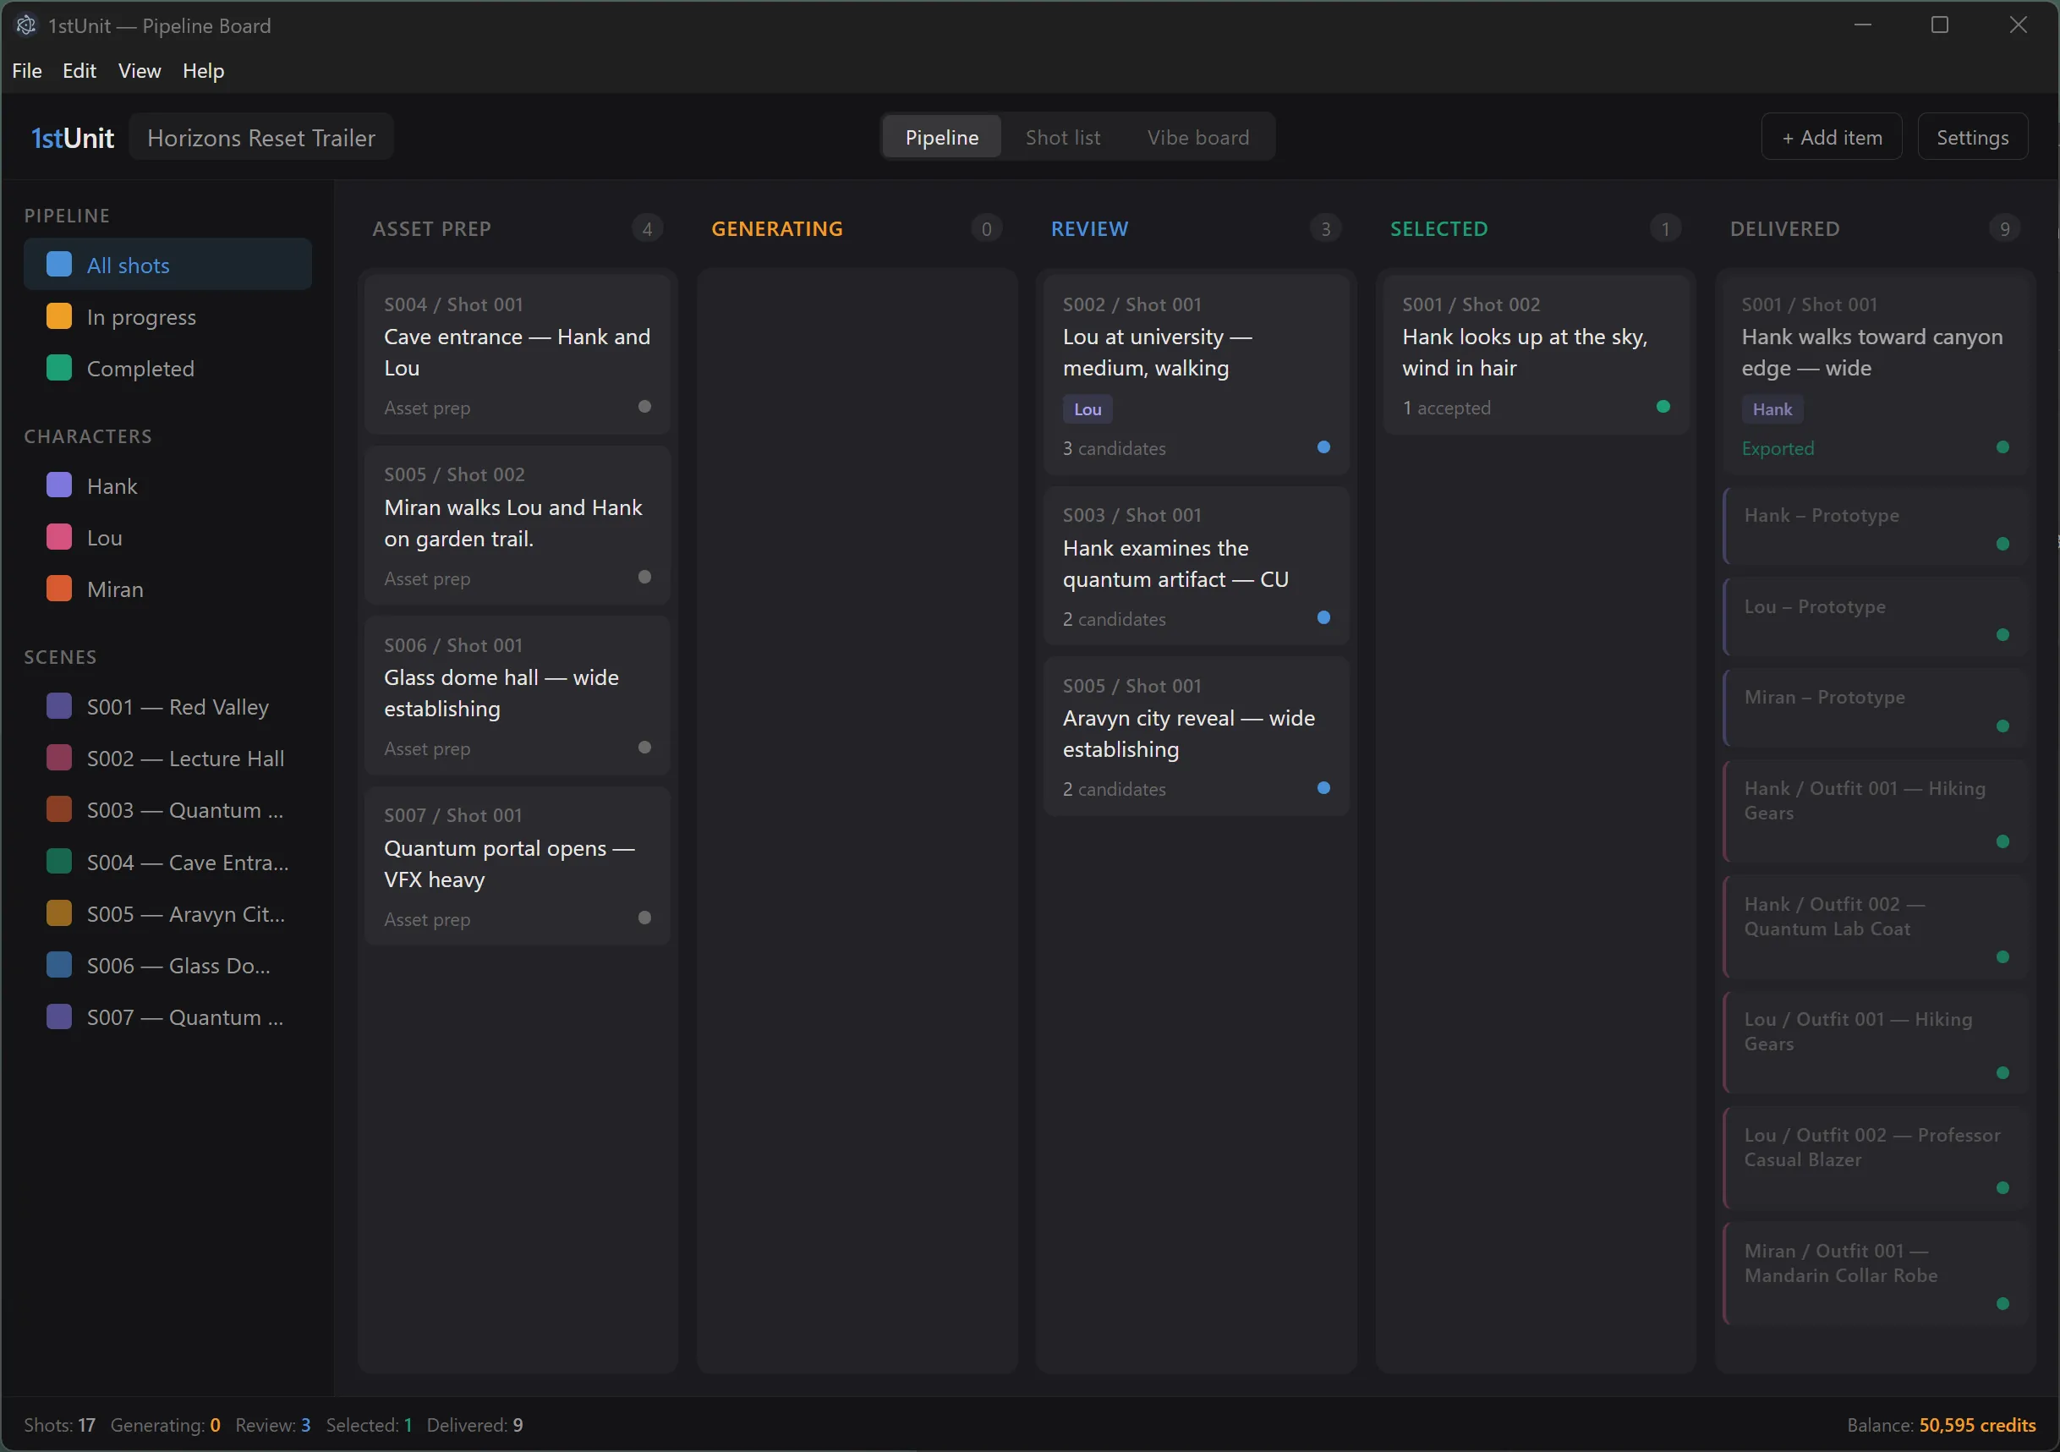
Task: Click the Horizons Reset Trailer project name
Action: coord(261,137)
